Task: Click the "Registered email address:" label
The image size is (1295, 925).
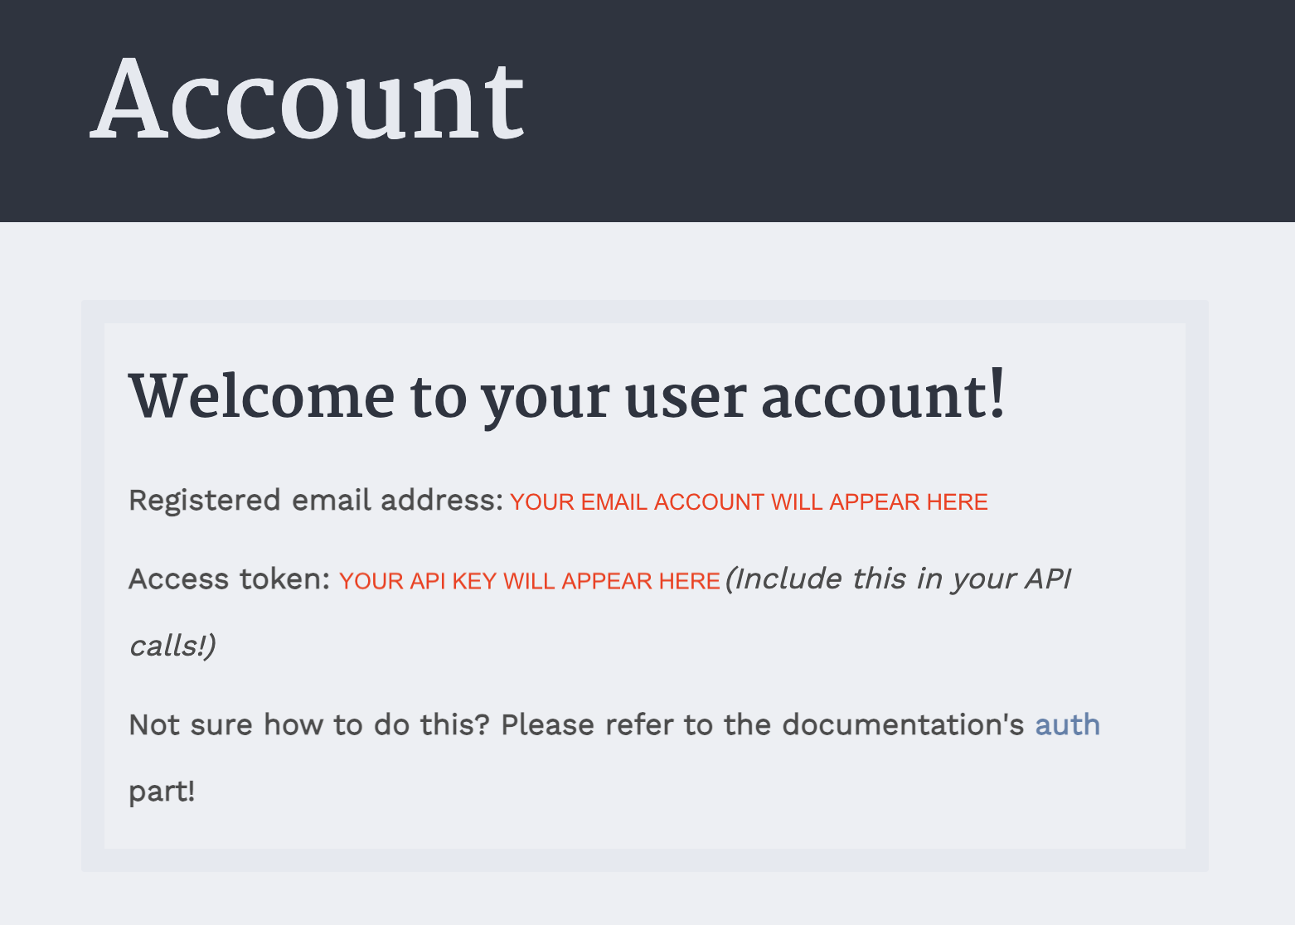Action: tap(315, 501)
